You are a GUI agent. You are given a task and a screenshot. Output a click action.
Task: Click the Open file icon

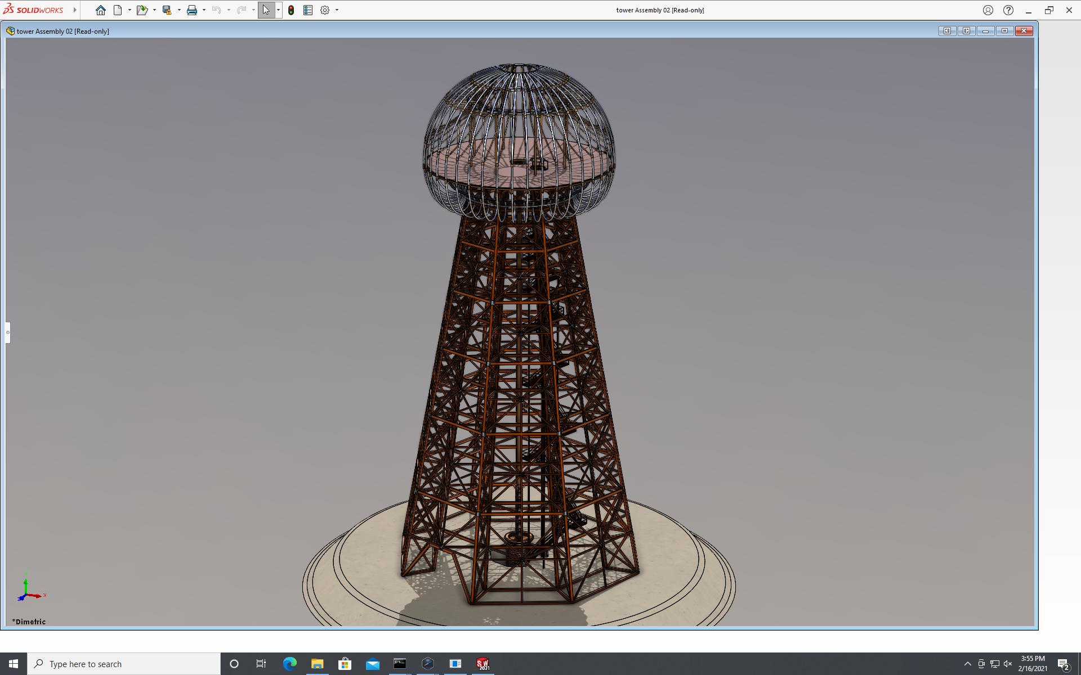pos(141,10)
